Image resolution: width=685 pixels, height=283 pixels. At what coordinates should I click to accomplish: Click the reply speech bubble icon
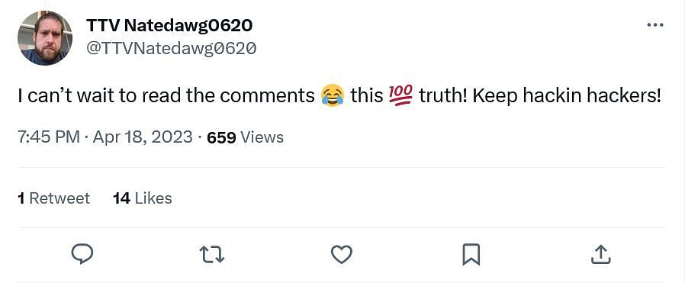click(x=82, y=254)
